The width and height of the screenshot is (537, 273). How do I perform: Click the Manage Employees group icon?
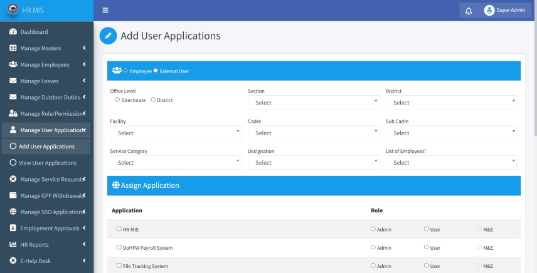click(13, 64)
